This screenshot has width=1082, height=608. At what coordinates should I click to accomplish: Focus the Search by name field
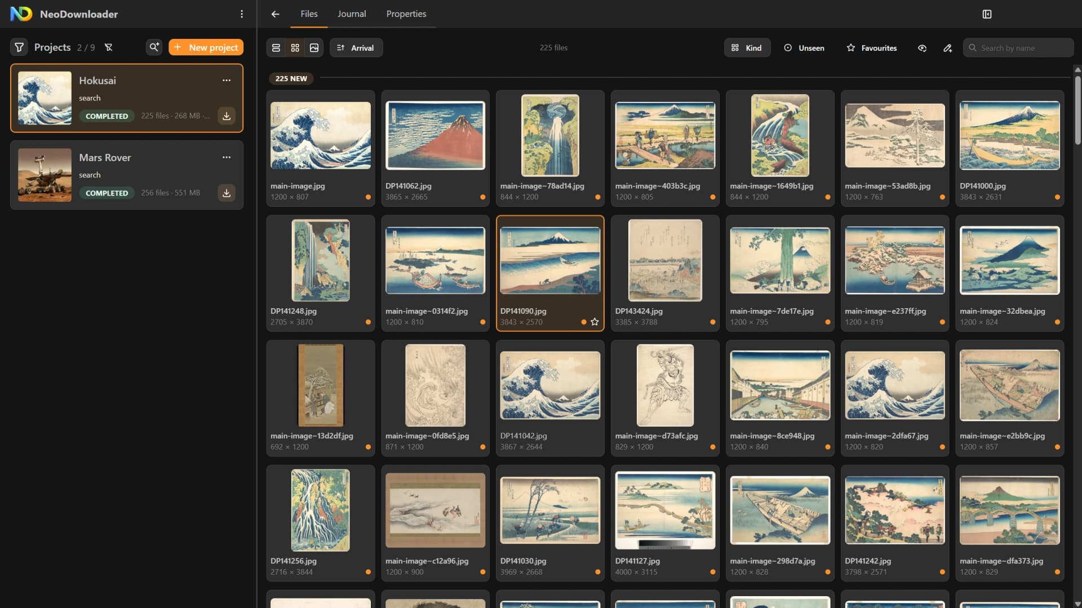pos(1018,48)
